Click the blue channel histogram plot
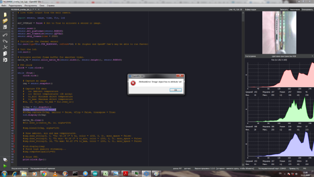The image size is (314, 177). [281, 144]
